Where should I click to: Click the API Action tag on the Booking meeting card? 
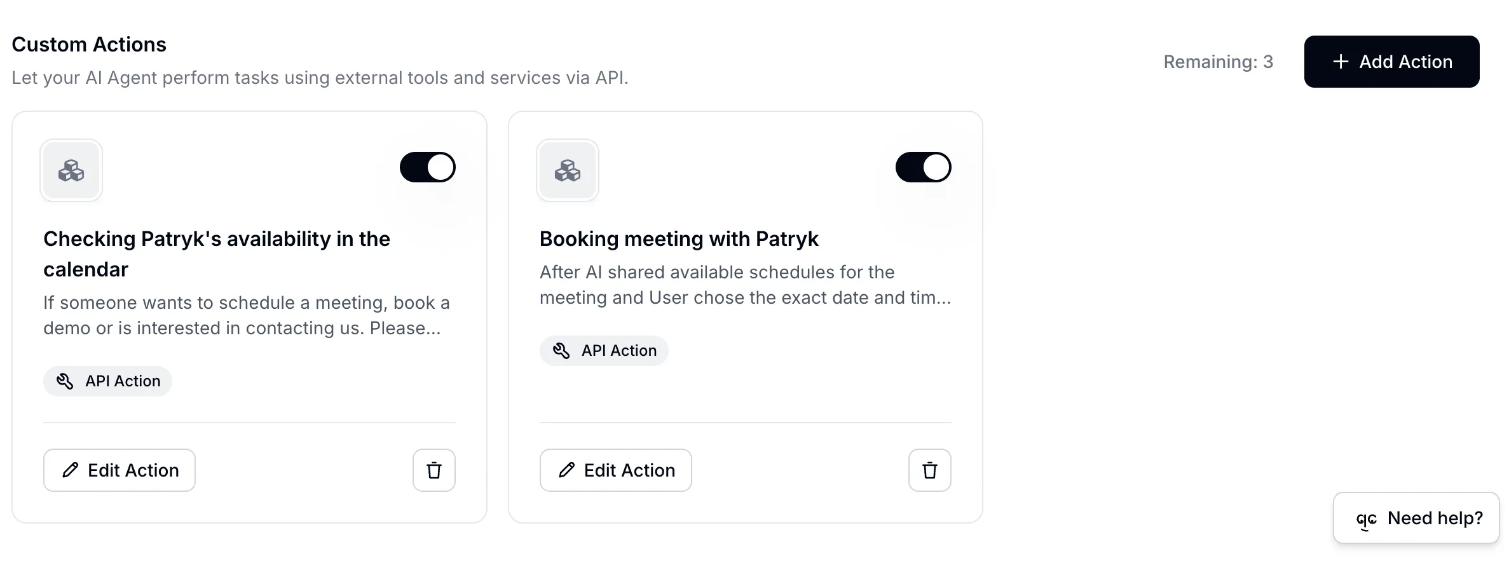click(604, 351)
